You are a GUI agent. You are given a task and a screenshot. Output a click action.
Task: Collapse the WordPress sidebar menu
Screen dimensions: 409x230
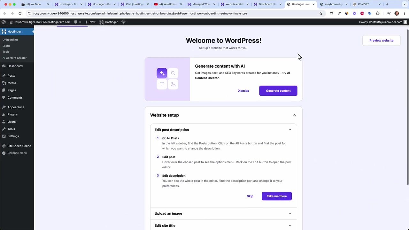coord(17,153)
